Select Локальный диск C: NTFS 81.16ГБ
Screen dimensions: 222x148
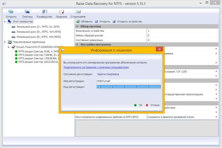pos(38,27)
